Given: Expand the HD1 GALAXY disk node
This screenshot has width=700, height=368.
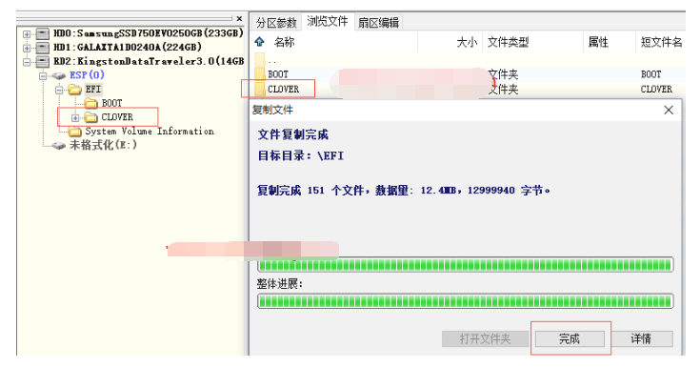Looking at the screenshot, I should 27,48.
